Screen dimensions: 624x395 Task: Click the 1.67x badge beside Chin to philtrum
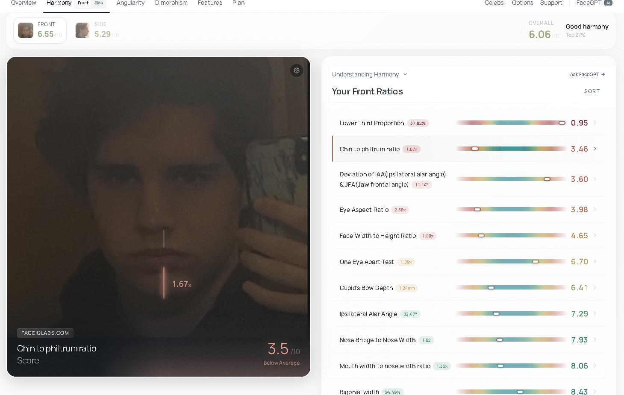[412, 149]
